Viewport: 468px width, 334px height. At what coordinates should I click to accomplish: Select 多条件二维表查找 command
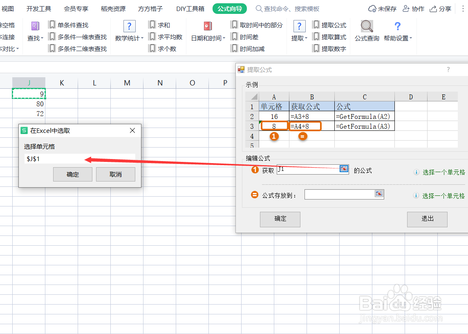pyautogui.click(x=78, y=49)
